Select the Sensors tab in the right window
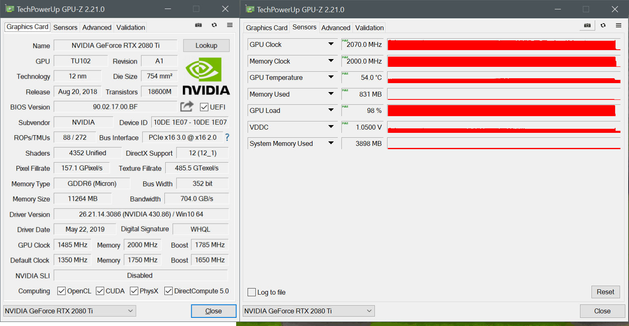This screenshot has height=326, width=629. [304, 27]
